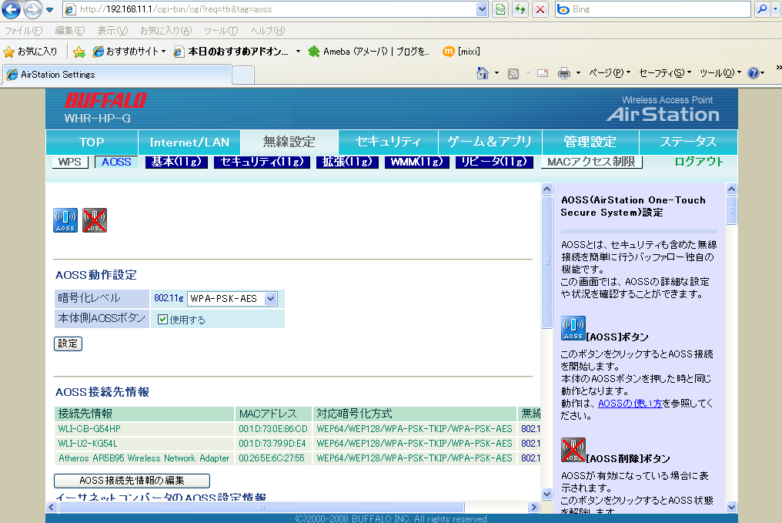Open the recent pages dropdown arrow

(49, 9)
